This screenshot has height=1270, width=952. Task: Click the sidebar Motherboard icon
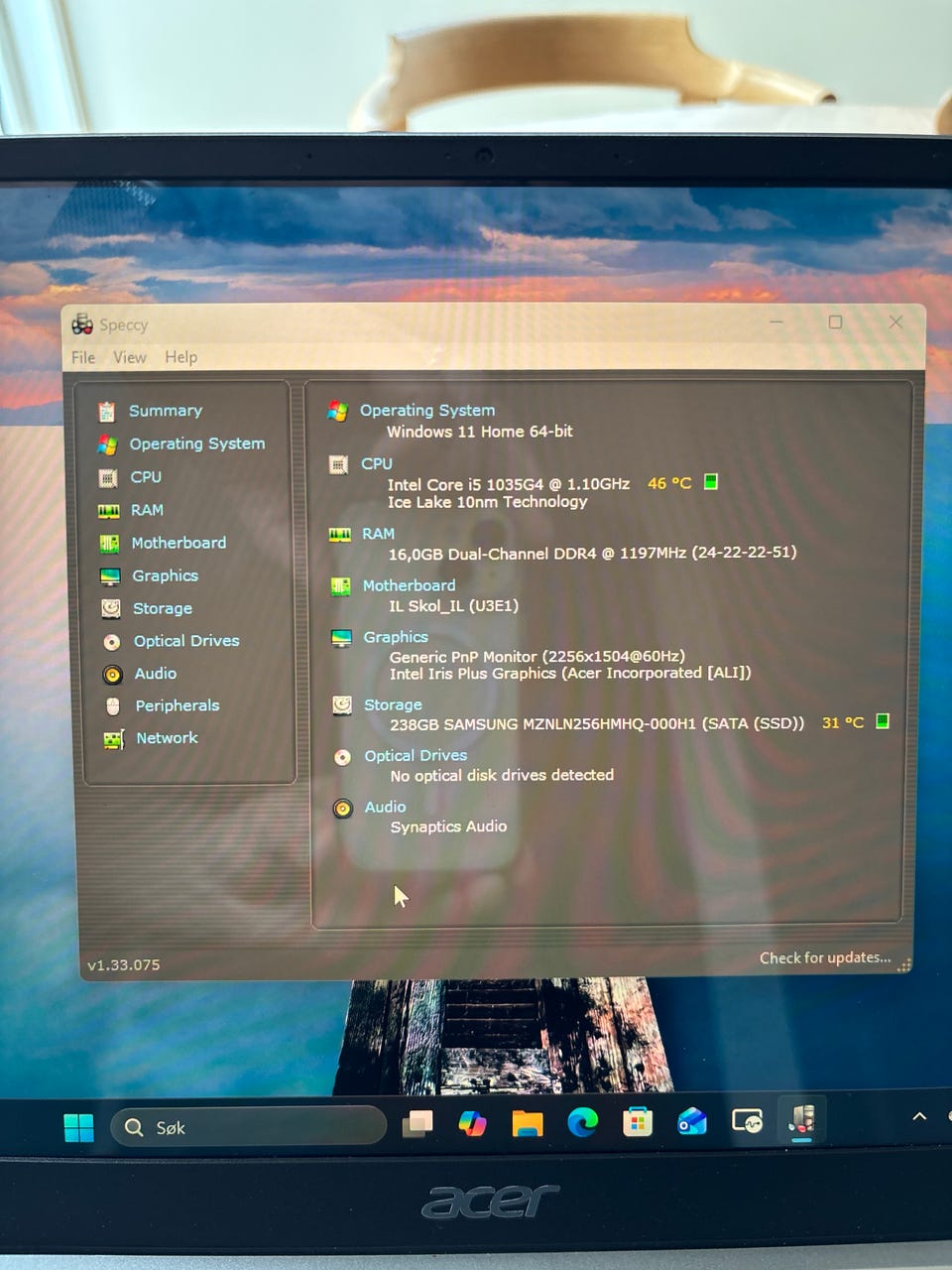(109, 544)
